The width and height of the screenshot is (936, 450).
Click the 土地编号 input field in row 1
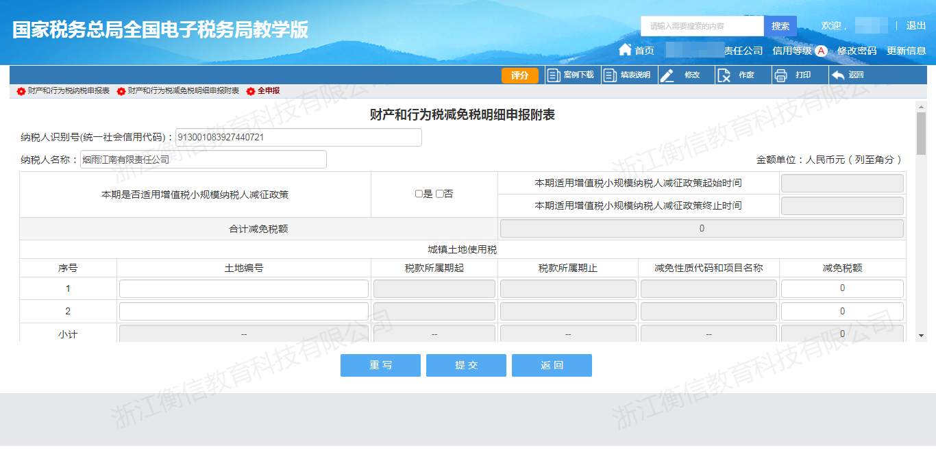click(x=244, y=289)
